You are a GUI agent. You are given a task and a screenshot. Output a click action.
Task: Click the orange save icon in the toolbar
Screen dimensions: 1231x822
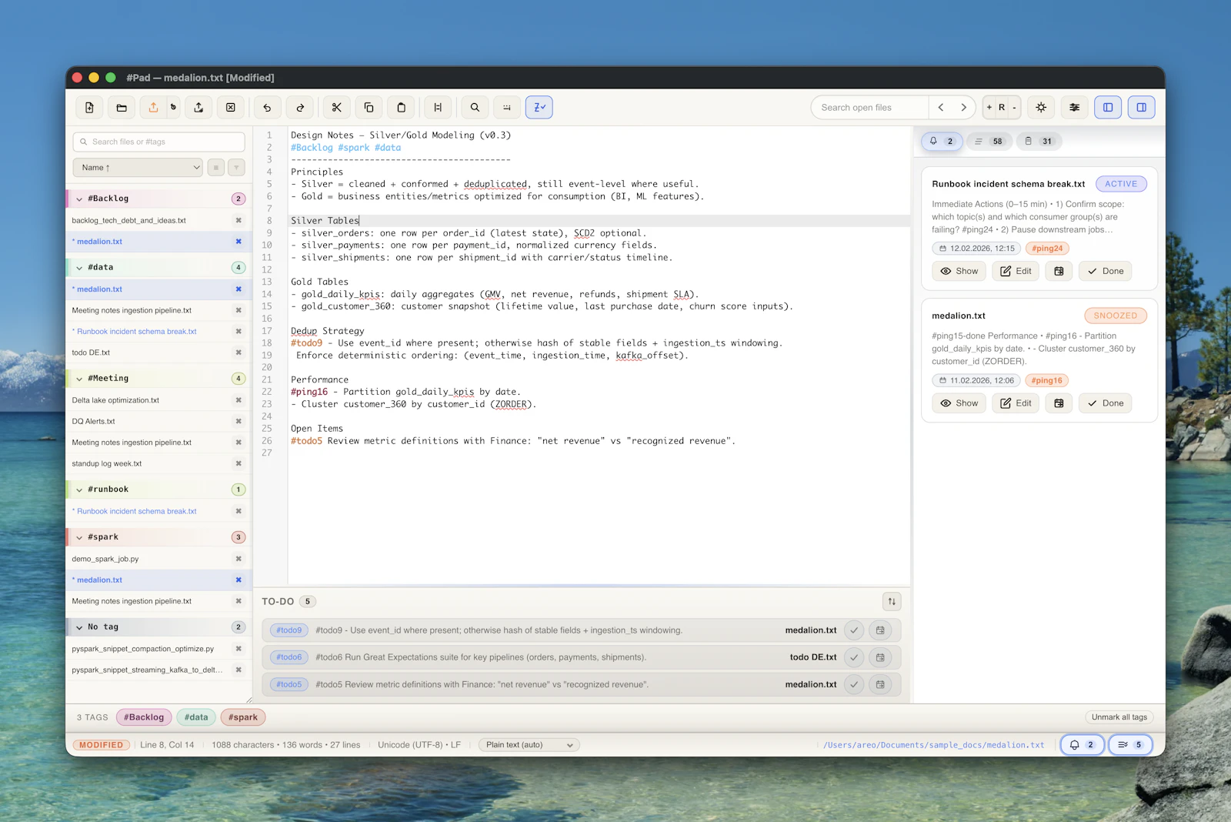click(153, 108)
